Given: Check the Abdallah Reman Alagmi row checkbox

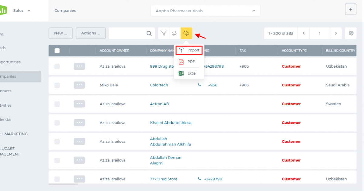Looking at the screenshot, I should 57,160.
